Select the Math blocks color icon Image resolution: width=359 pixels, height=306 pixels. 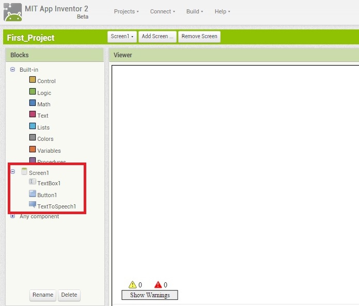(33, 103)
